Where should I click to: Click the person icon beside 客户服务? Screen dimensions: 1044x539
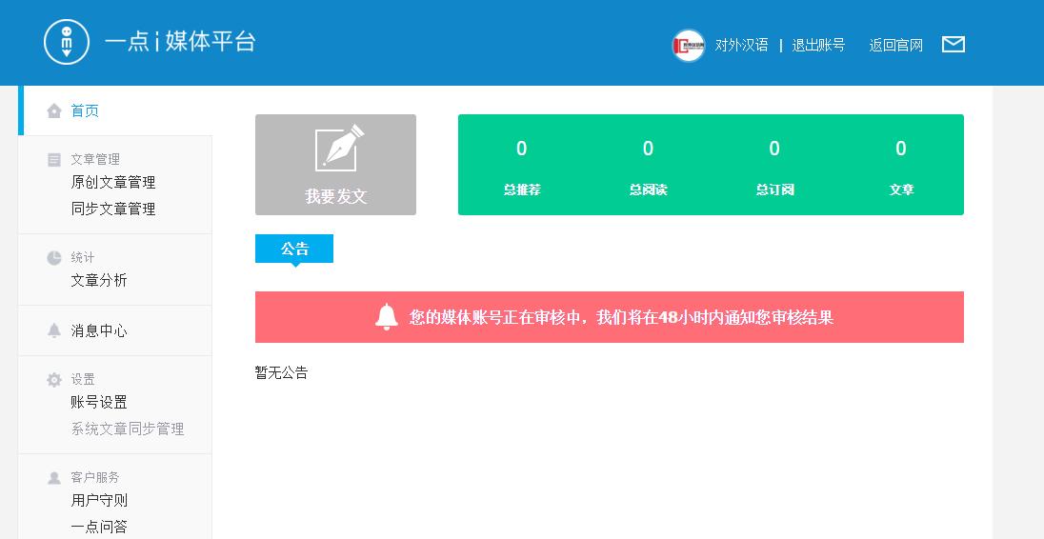(54, 478)
